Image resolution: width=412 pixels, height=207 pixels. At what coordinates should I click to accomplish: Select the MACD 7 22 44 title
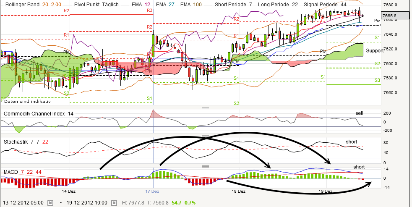23,172
